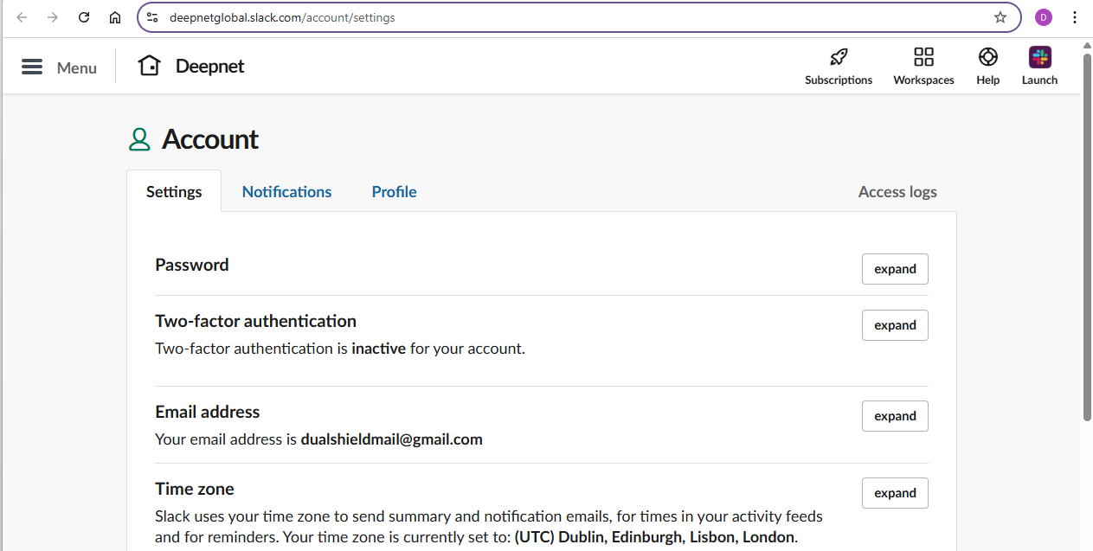The width and height of the screenshot is (1093, 551).
Task: Click the Deepnet home icon
Action: 150,66
